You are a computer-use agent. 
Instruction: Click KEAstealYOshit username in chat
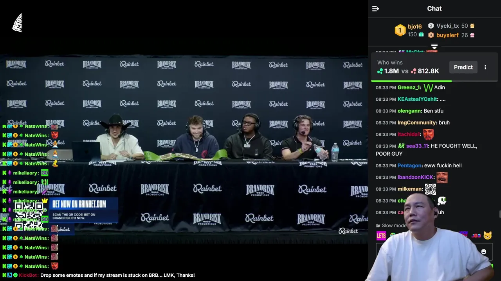click(417, 99)
